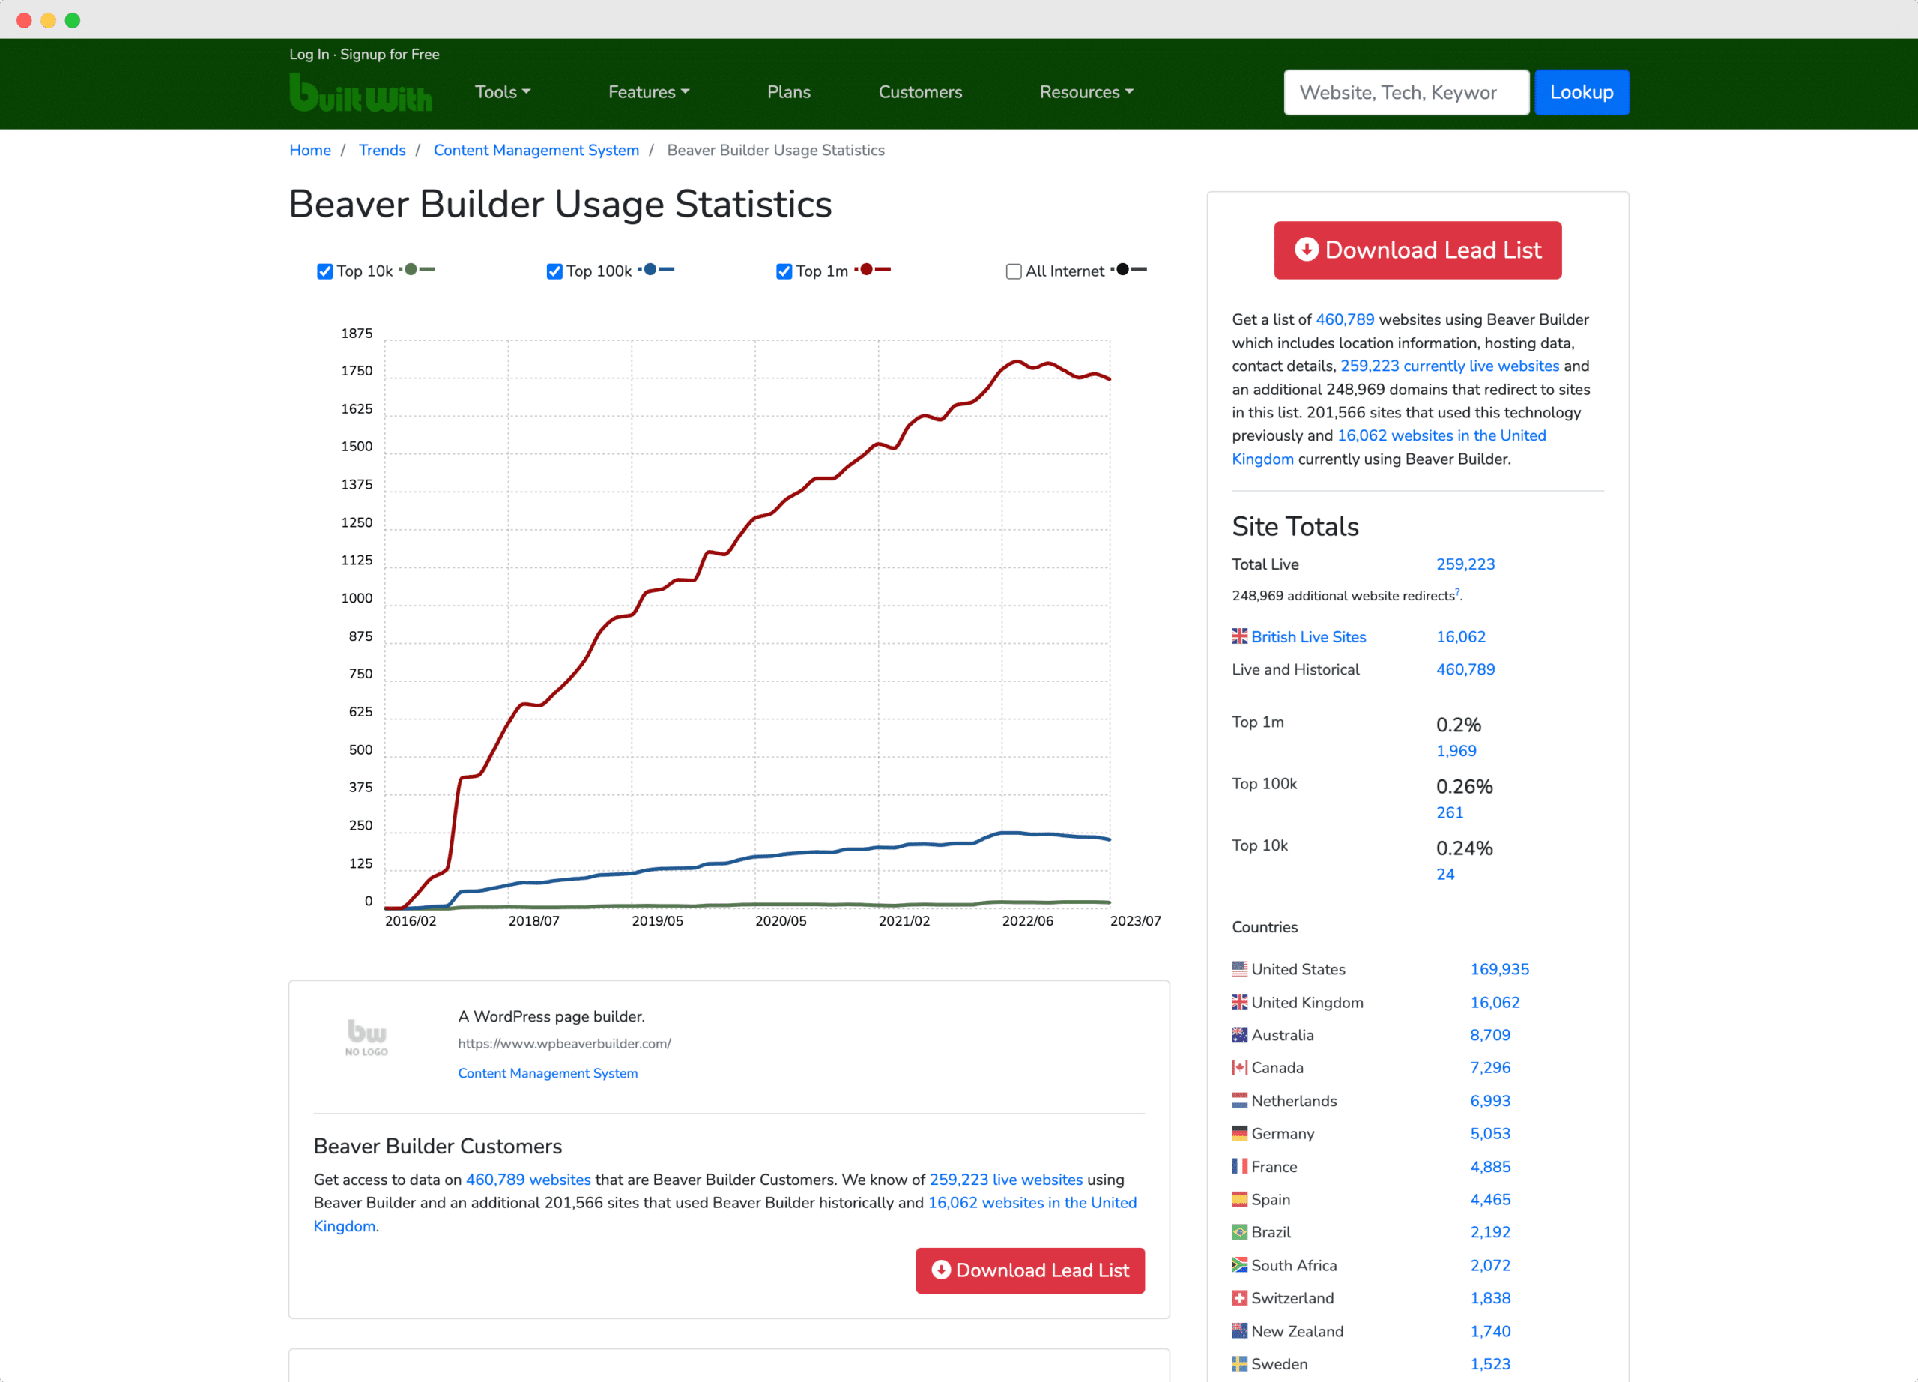Click the United Kingdom flag in Countries list
This screenshot has width=1918, height=1382.
[x=1239, y=1002]
